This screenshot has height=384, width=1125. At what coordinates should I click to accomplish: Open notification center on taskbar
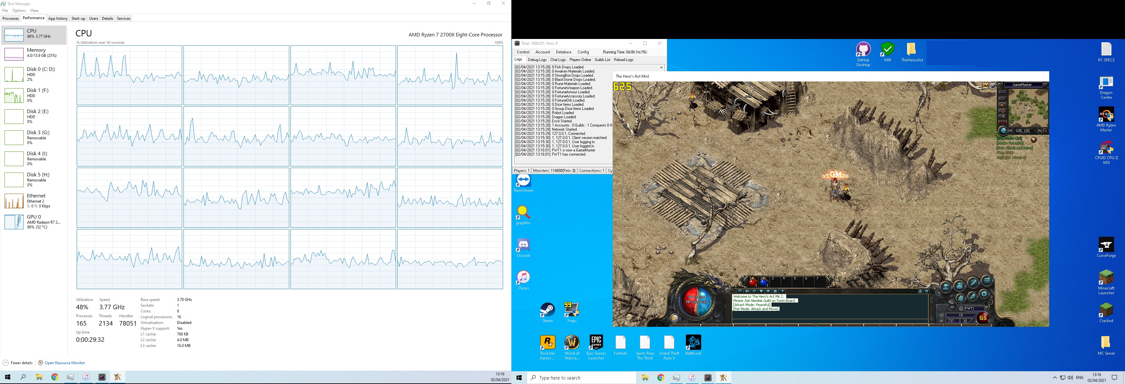click(x=1114, y=378)
